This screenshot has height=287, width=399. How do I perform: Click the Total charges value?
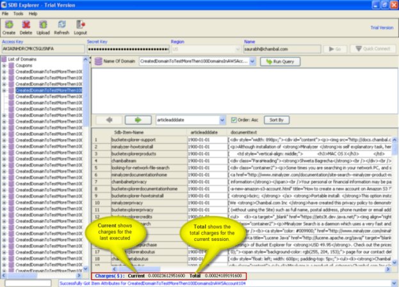point(223,276)
